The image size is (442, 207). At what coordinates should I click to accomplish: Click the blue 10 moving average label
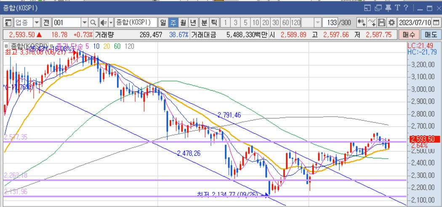[x=97, y=47]
